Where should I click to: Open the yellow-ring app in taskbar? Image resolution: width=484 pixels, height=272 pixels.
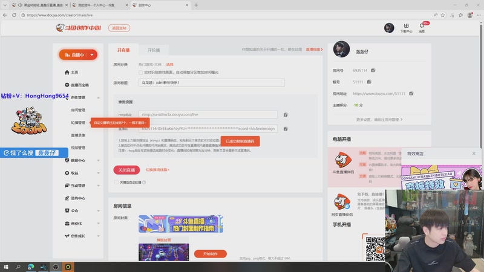point(68,267)
